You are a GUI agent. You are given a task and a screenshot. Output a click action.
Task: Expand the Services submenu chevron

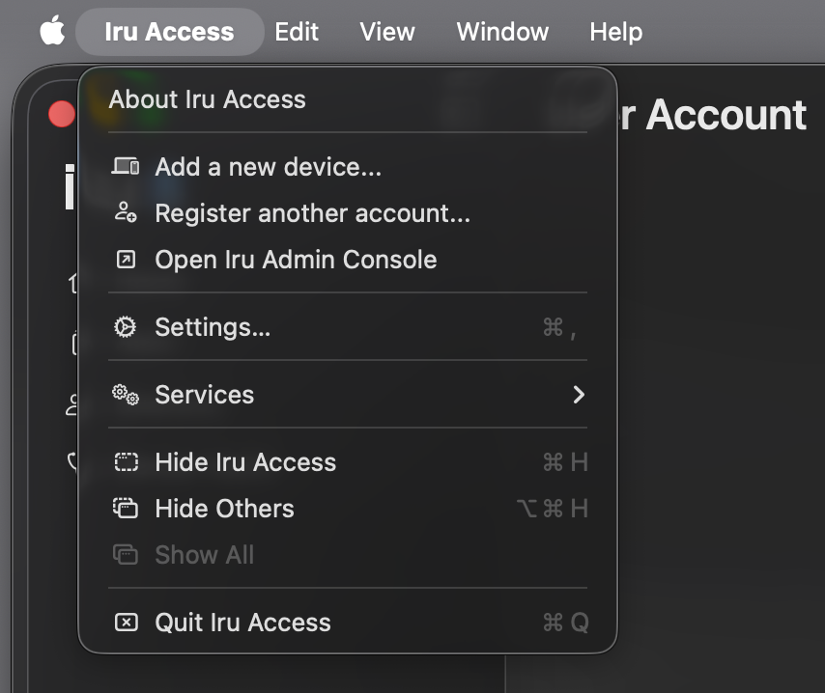(x=579, y=395)
